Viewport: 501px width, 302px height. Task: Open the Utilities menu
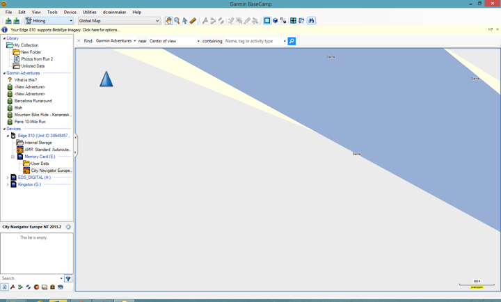click(90, 12)
